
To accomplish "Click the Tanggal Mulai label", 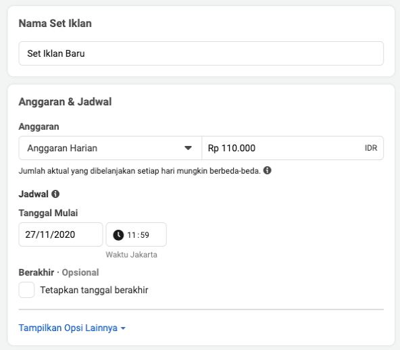I will coord(48,213).
